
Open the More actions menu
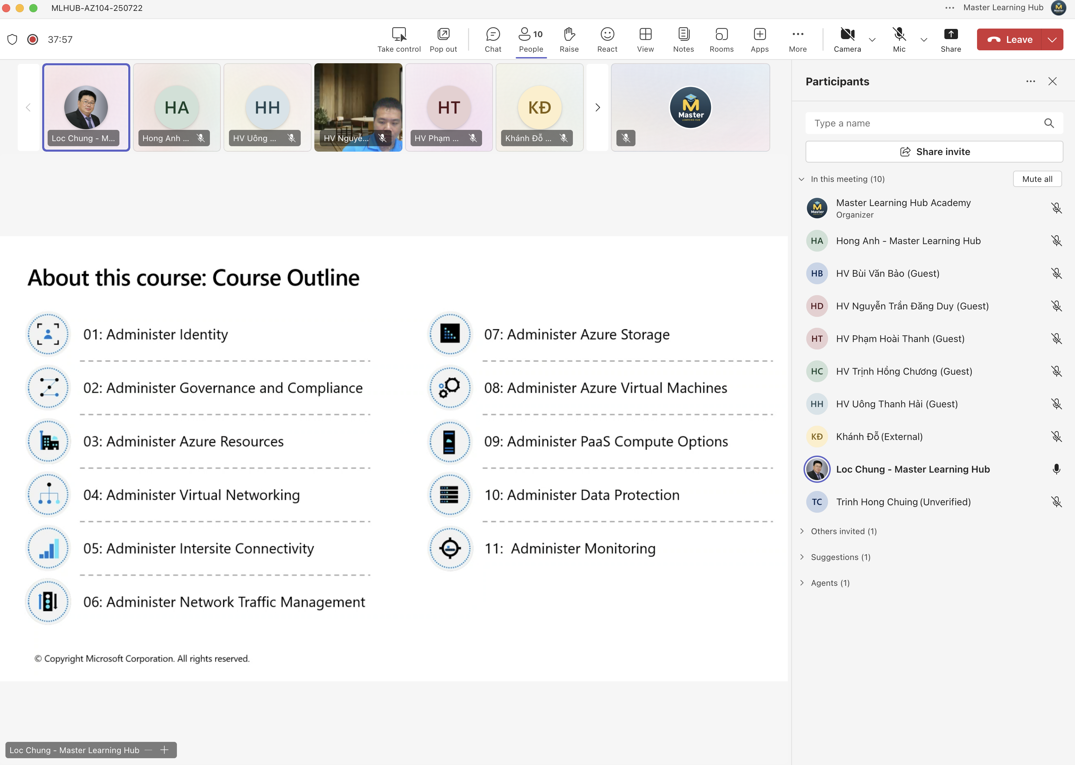tap(797, 39)
